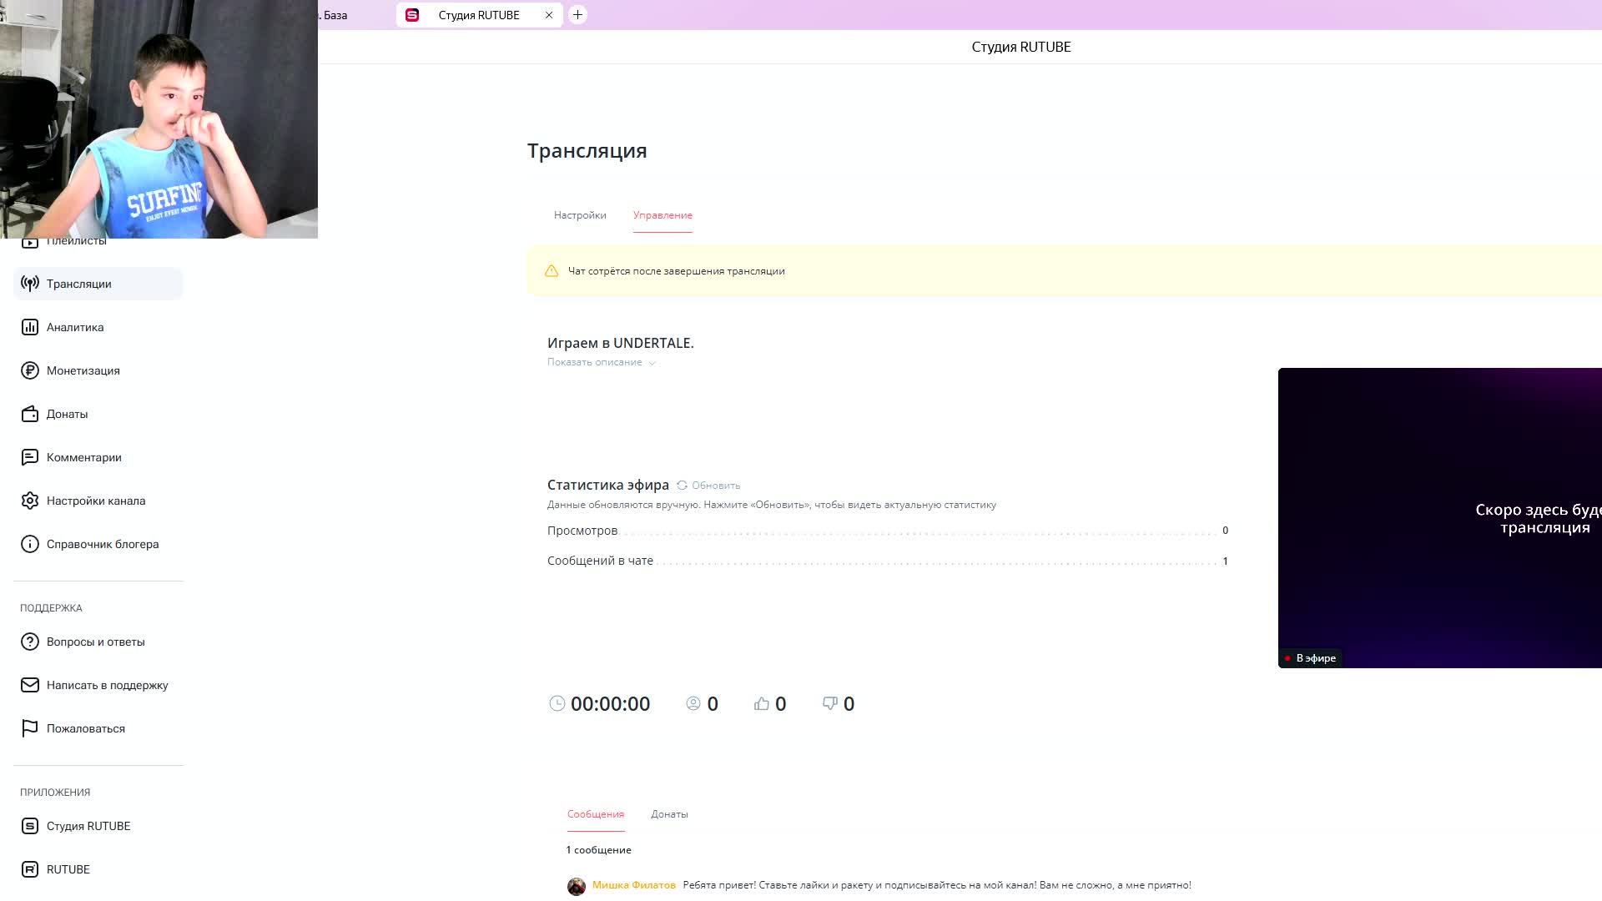Click the RUTUBE app icon in sidebar
Viewport: 1602px width, 901px height.
click(x=30, y=869)
